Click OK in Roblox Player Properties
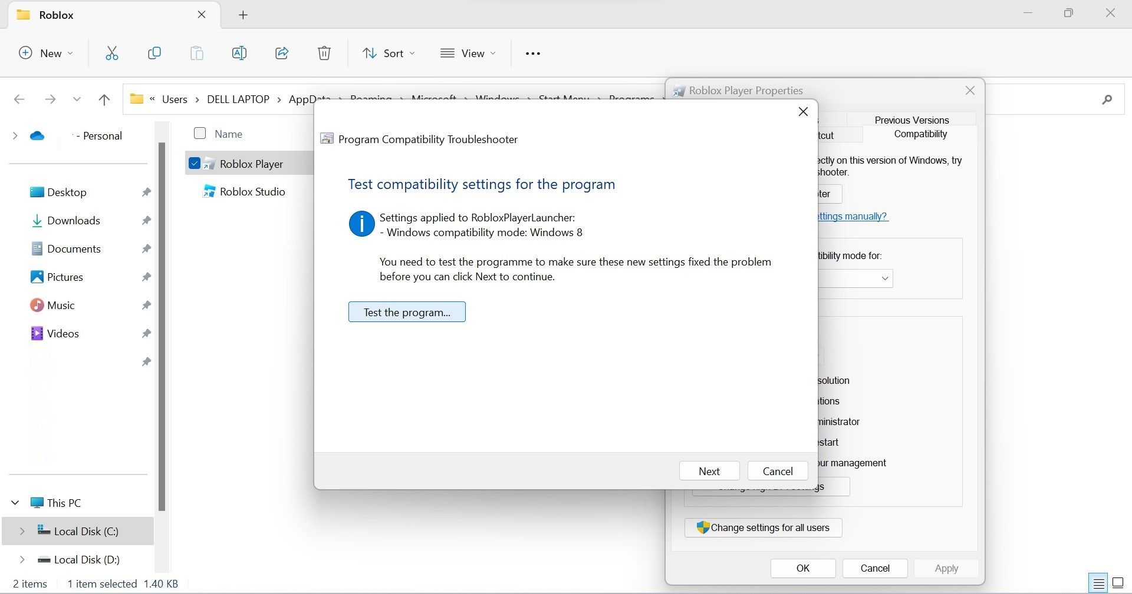This screenshot has height=594, width=1132. coord(803,568)
